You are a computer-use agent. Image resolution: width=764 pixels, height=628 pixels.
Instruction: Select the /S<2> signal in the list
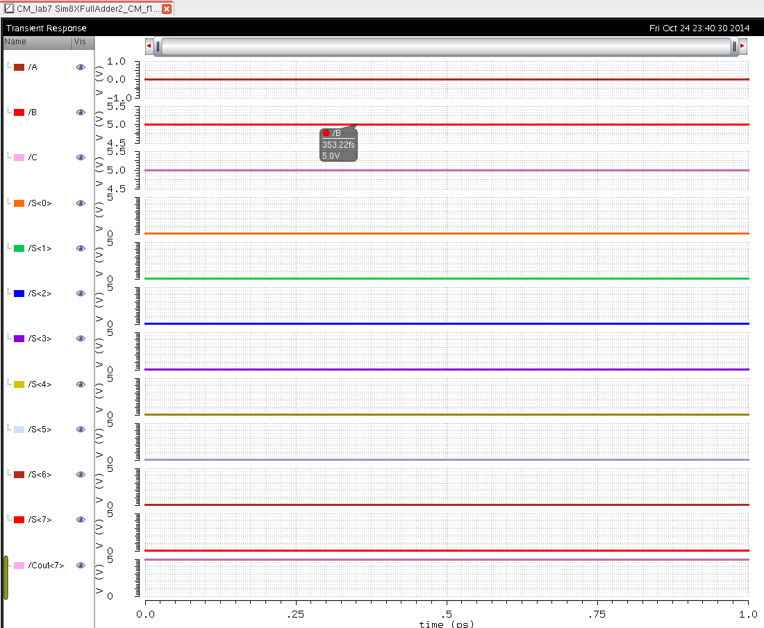coord(40,294)
